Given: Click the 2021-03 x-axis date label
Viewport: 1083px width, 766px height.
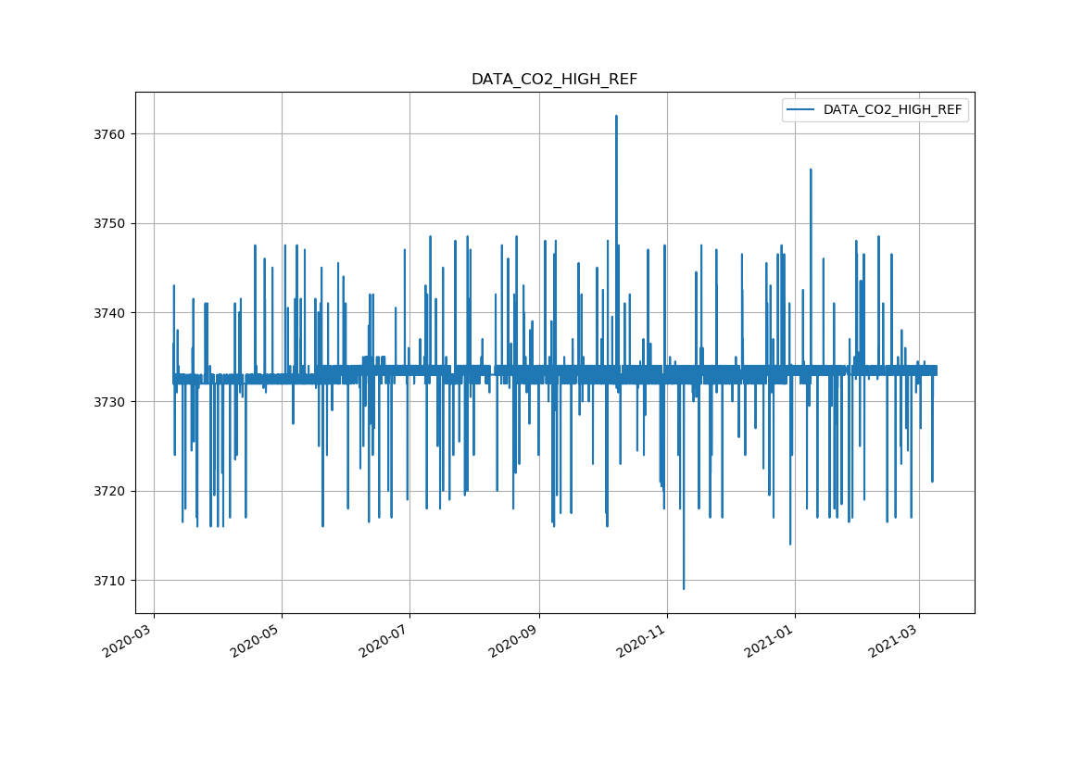Looking at the screenshot, I should click(894, 640).
